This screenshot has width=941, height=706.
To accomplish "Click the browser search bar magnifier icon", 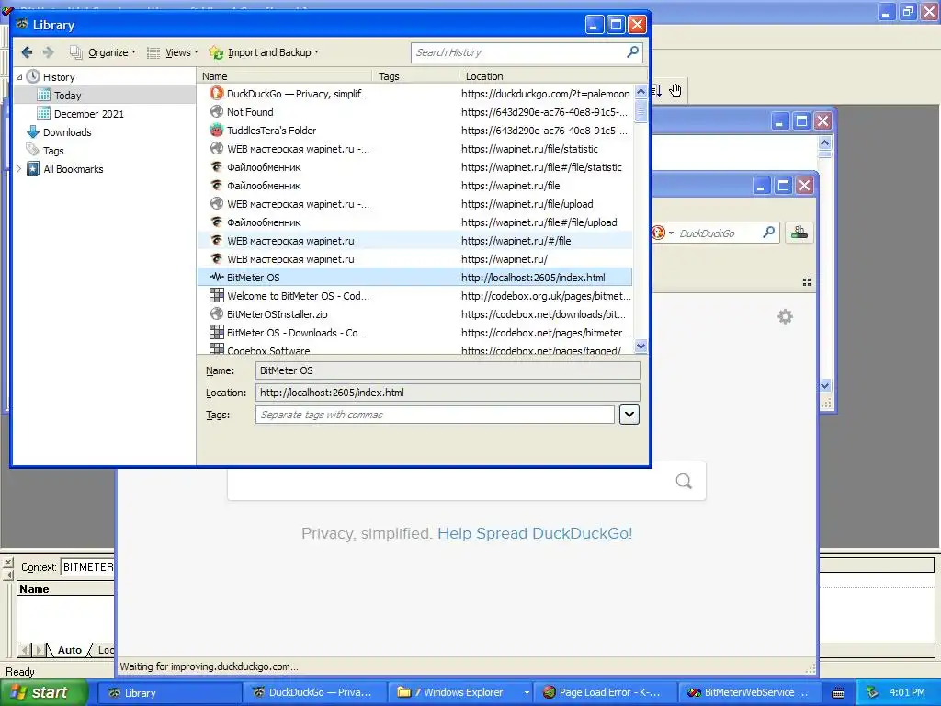I will pyautogui.click(x=769, y=233).
